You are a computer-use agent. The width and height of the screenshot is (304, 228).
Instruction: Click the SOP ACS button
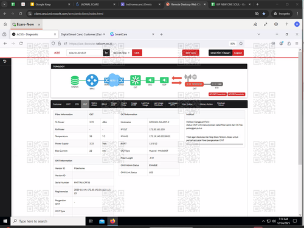pos(191,53)
